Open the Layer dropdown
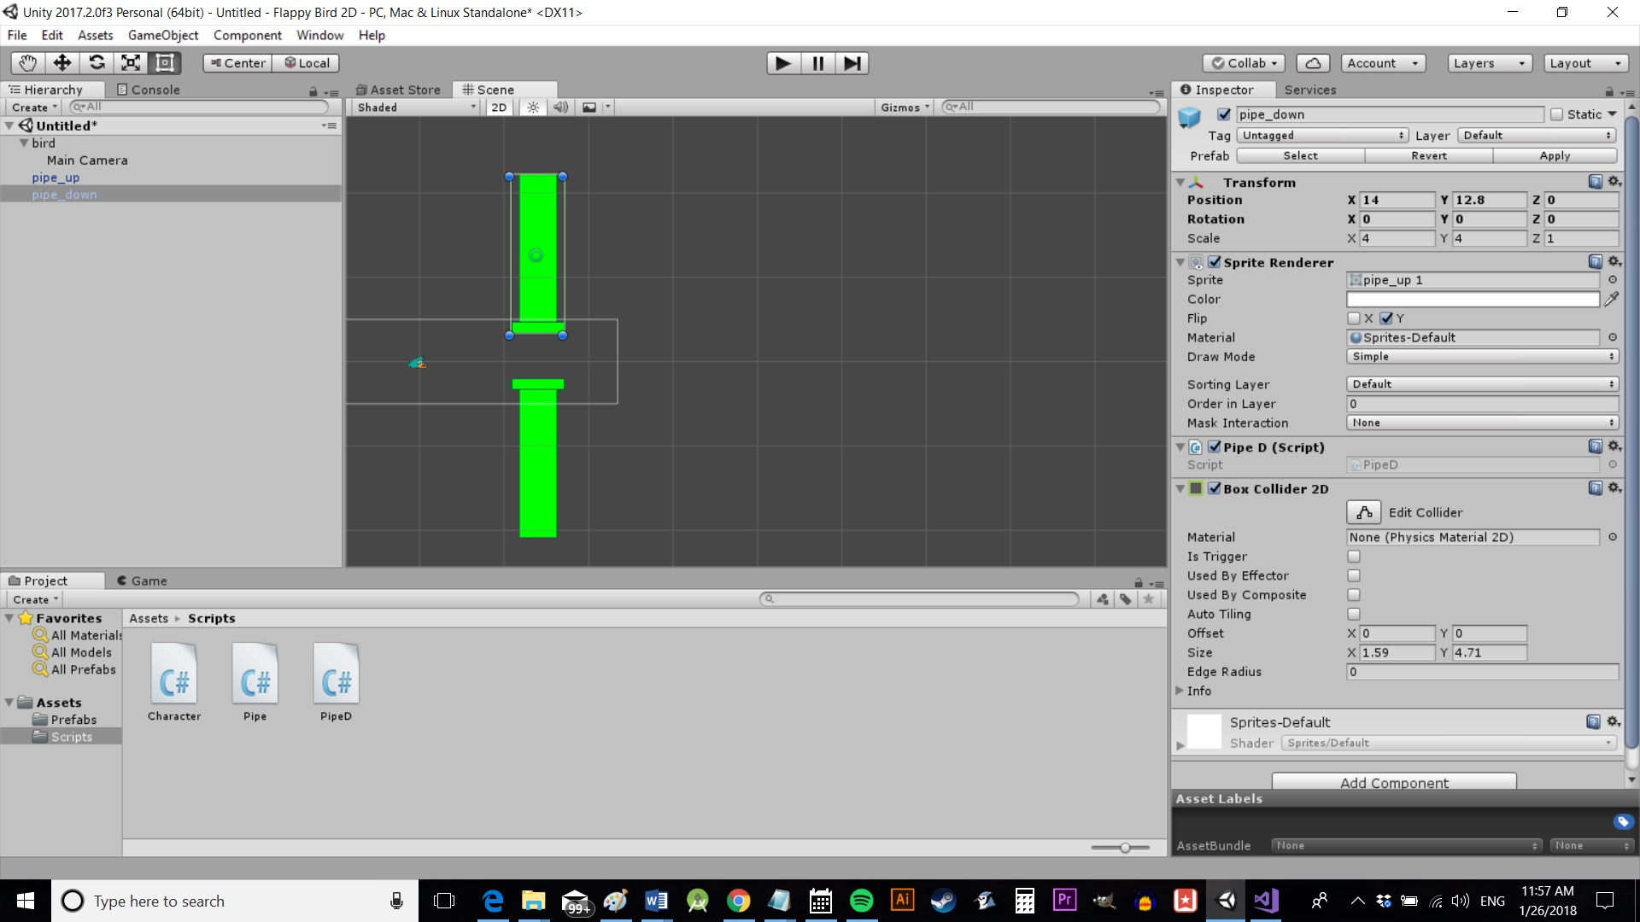The height and width of the screenshot is (922, 1640). (1537, 136)
